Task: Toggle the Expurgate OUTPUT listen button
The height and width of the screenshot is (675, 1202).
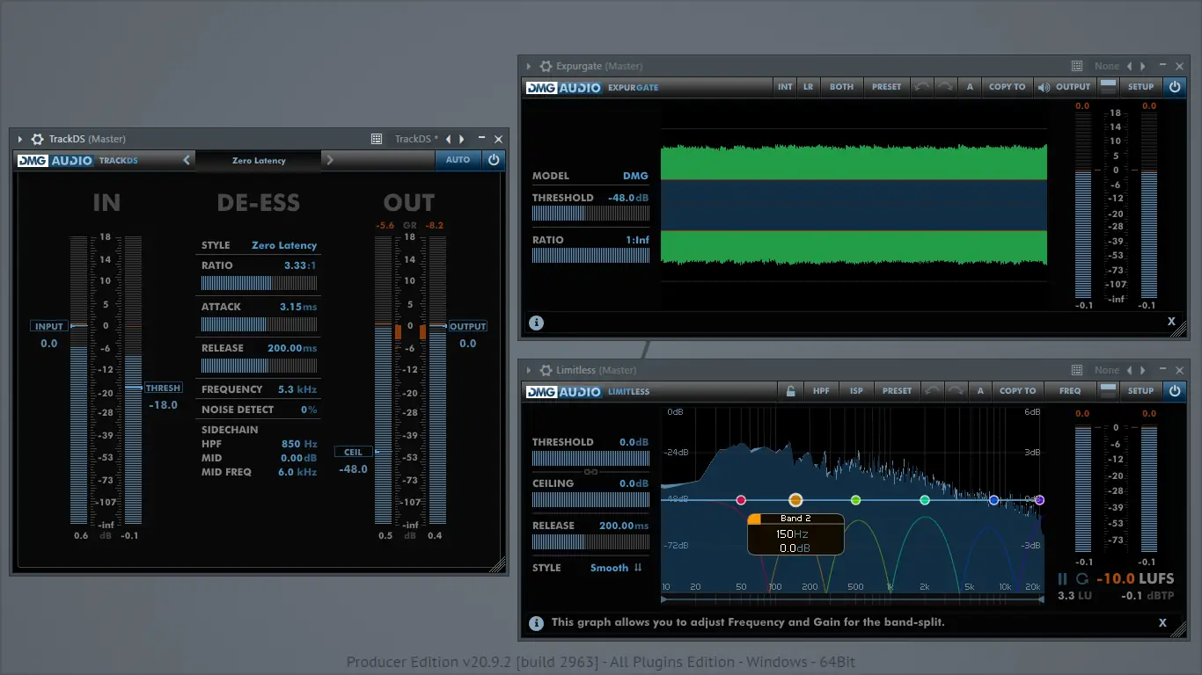Action: tap(1064, 87)
